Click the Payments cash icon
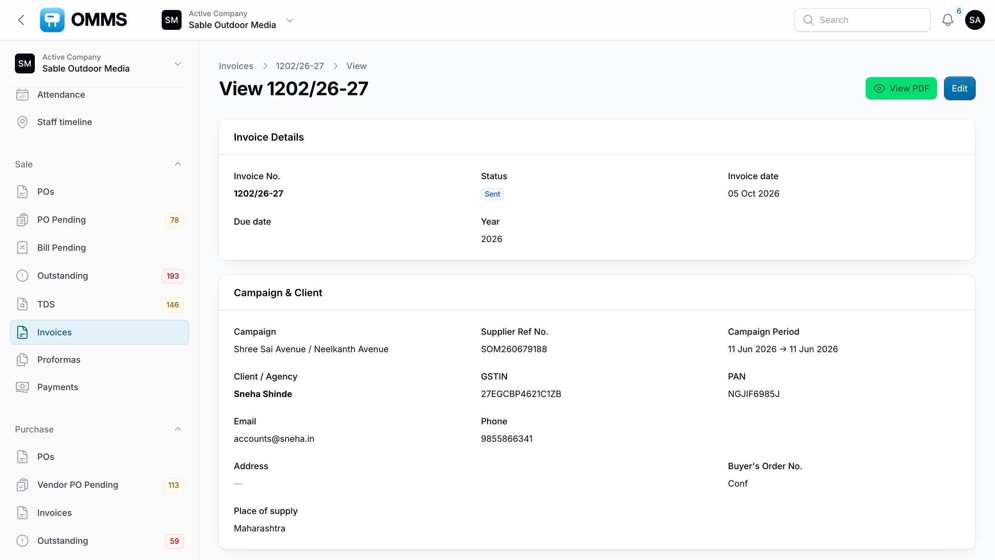Screen dimensions: 995x560 22,387
